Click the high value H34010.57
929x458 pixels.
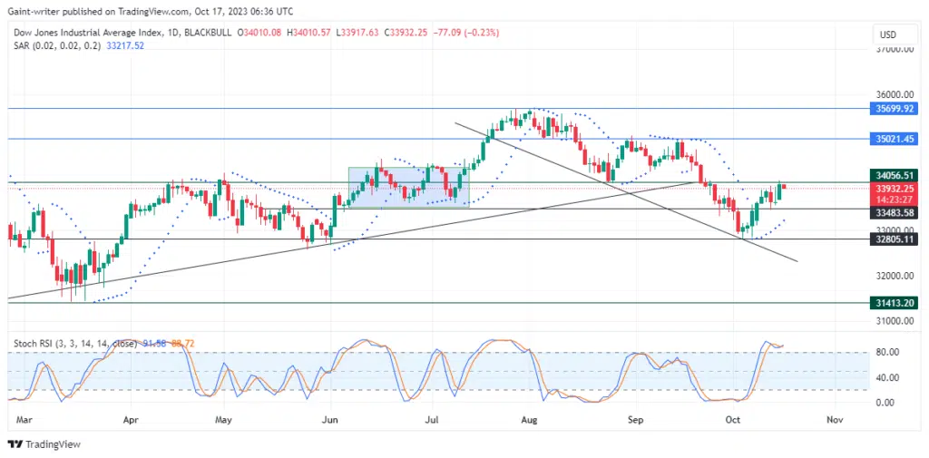point(308,34)
